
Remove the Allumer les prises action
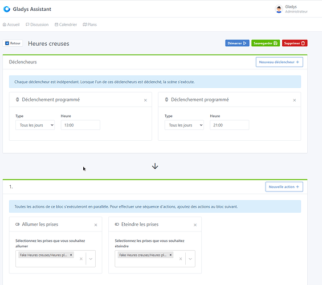coord(96,225)
